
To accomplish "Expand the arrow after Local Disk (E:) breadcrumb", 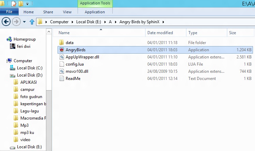I will pos(105,22).
